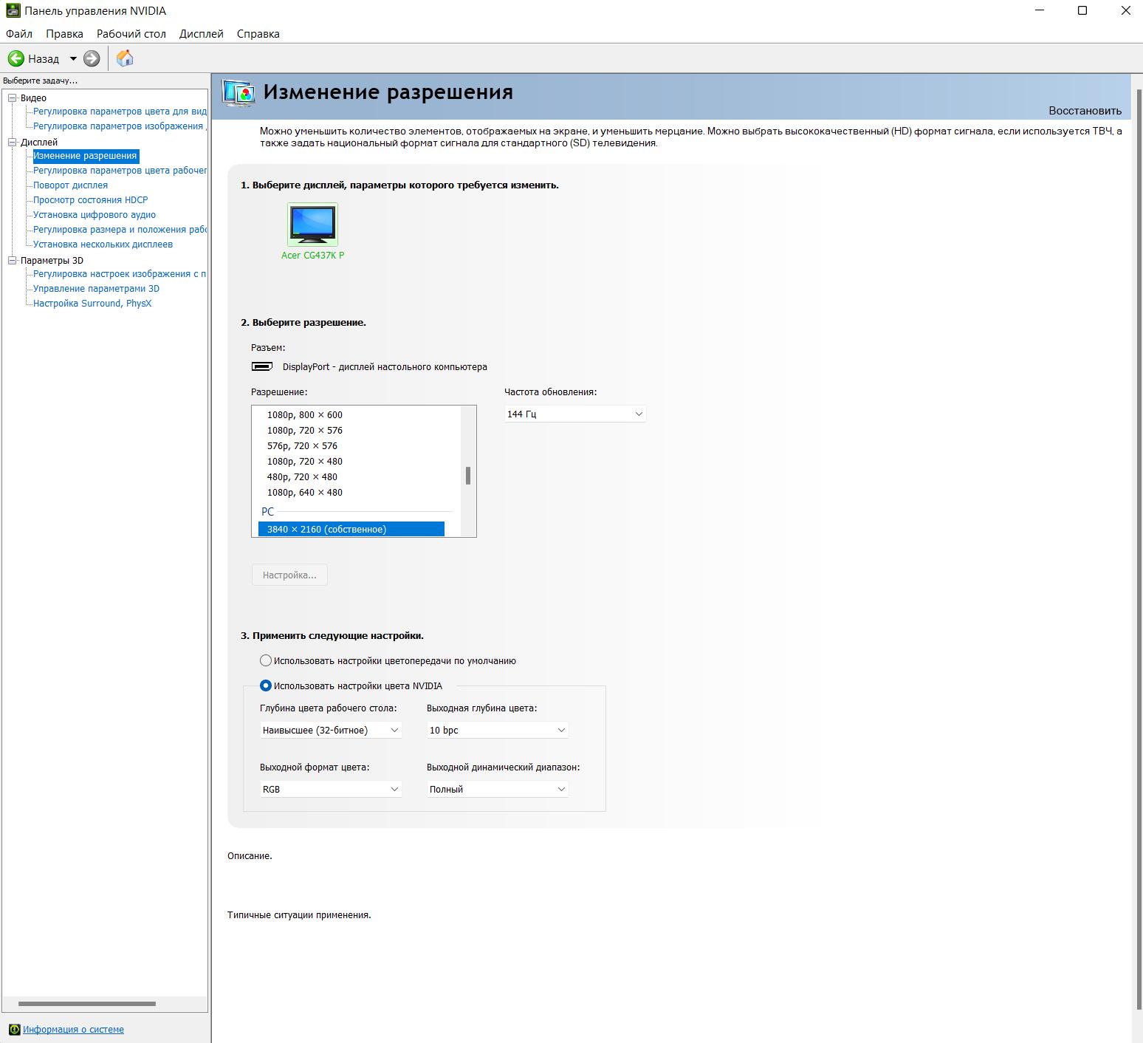
Task: Collapse the Дисплей tree section
Action: click(12, 142)
